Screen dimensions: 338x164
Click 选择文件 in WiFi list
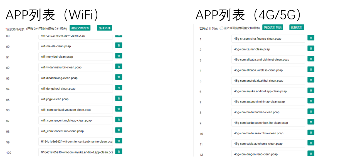pos(104,28)
